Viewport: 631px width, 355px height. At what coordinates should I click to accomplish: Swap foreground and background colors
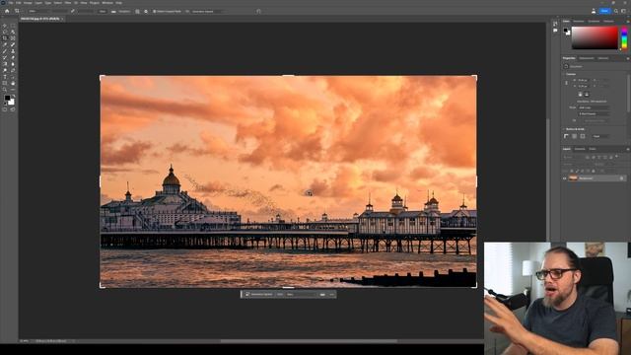click(14, 96)
